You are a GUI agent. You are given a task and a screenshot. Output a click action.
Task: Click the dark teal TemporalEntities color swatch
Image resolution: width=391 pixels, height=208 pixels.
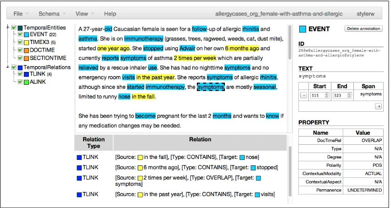(x=20, y=28)
